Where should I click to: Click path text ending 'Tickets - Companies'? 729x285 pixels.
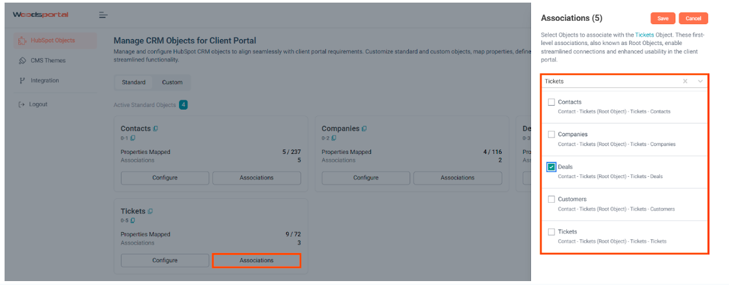coord(617,144)
